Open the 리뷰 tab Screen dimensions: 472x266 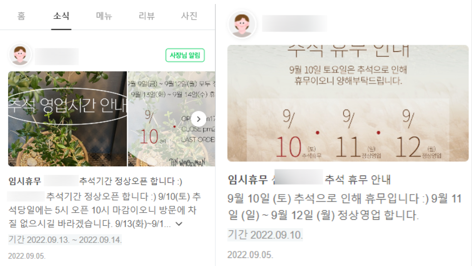tap(147, 16)
